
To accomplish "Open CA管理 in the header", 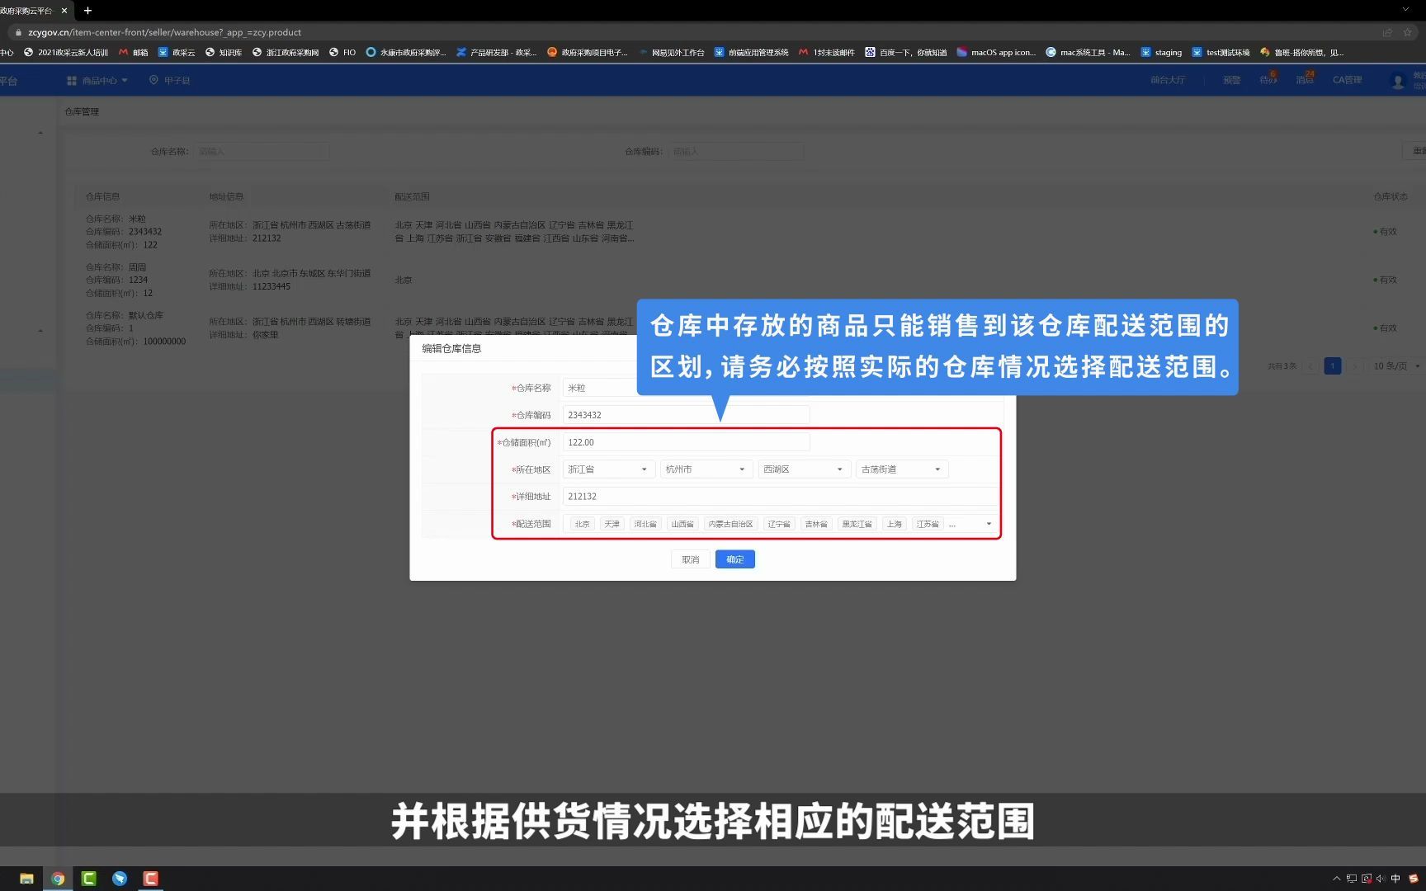I will coord(1347,80).
